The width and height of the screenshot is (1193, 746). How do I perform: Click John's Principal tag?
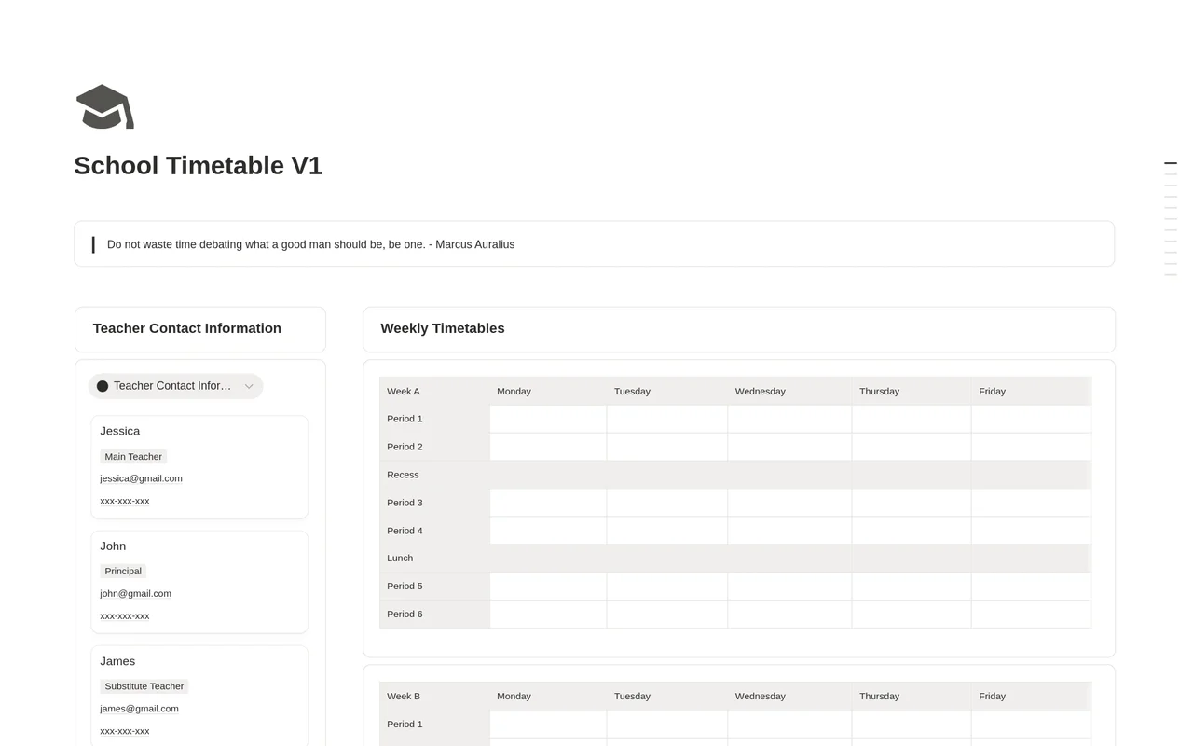coord(123,571)
